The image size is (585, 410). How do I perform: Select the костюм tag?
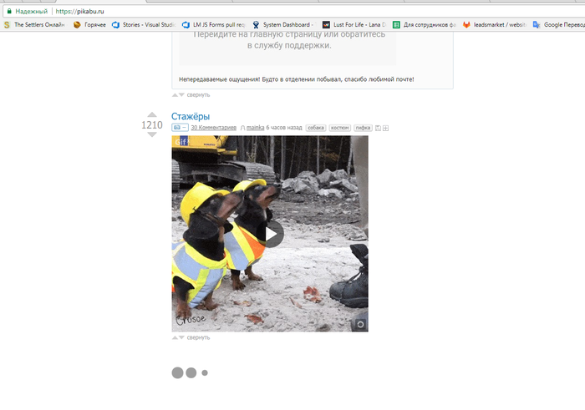(x=339, y=128)
